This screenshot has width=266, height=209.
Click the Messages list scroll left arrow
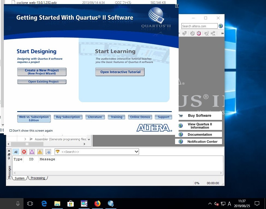pyautogui.click(x=15, y=173)
